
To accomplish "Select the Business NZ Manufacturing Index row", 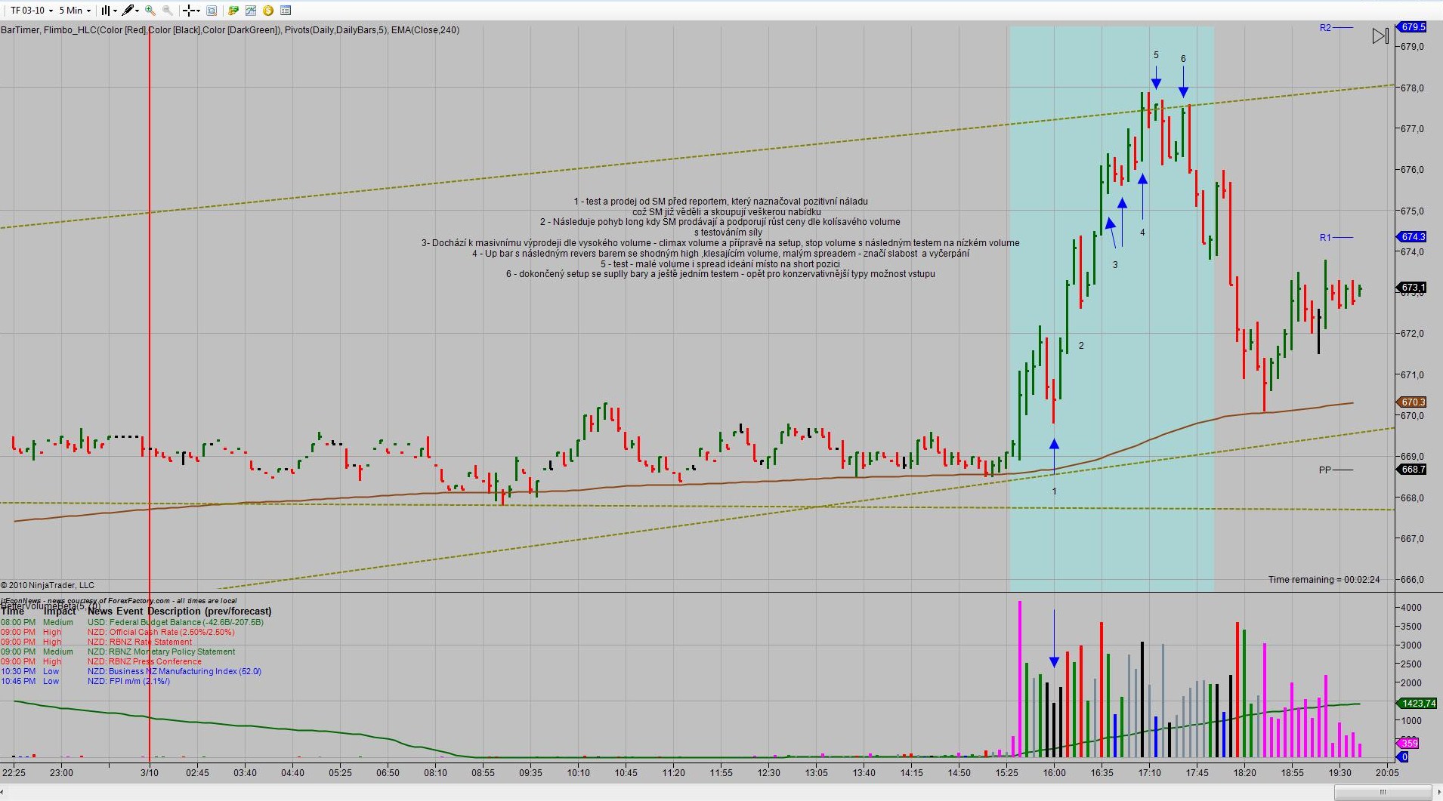I will tap(131, 671).
